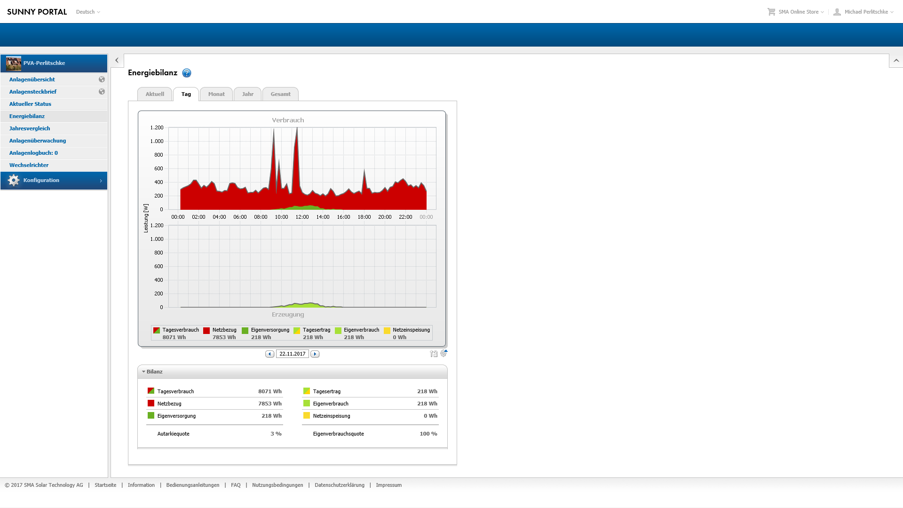Click the chart axis scaling lock icon
This screenshot has height=508, width=903.
(x=434, y=354)
